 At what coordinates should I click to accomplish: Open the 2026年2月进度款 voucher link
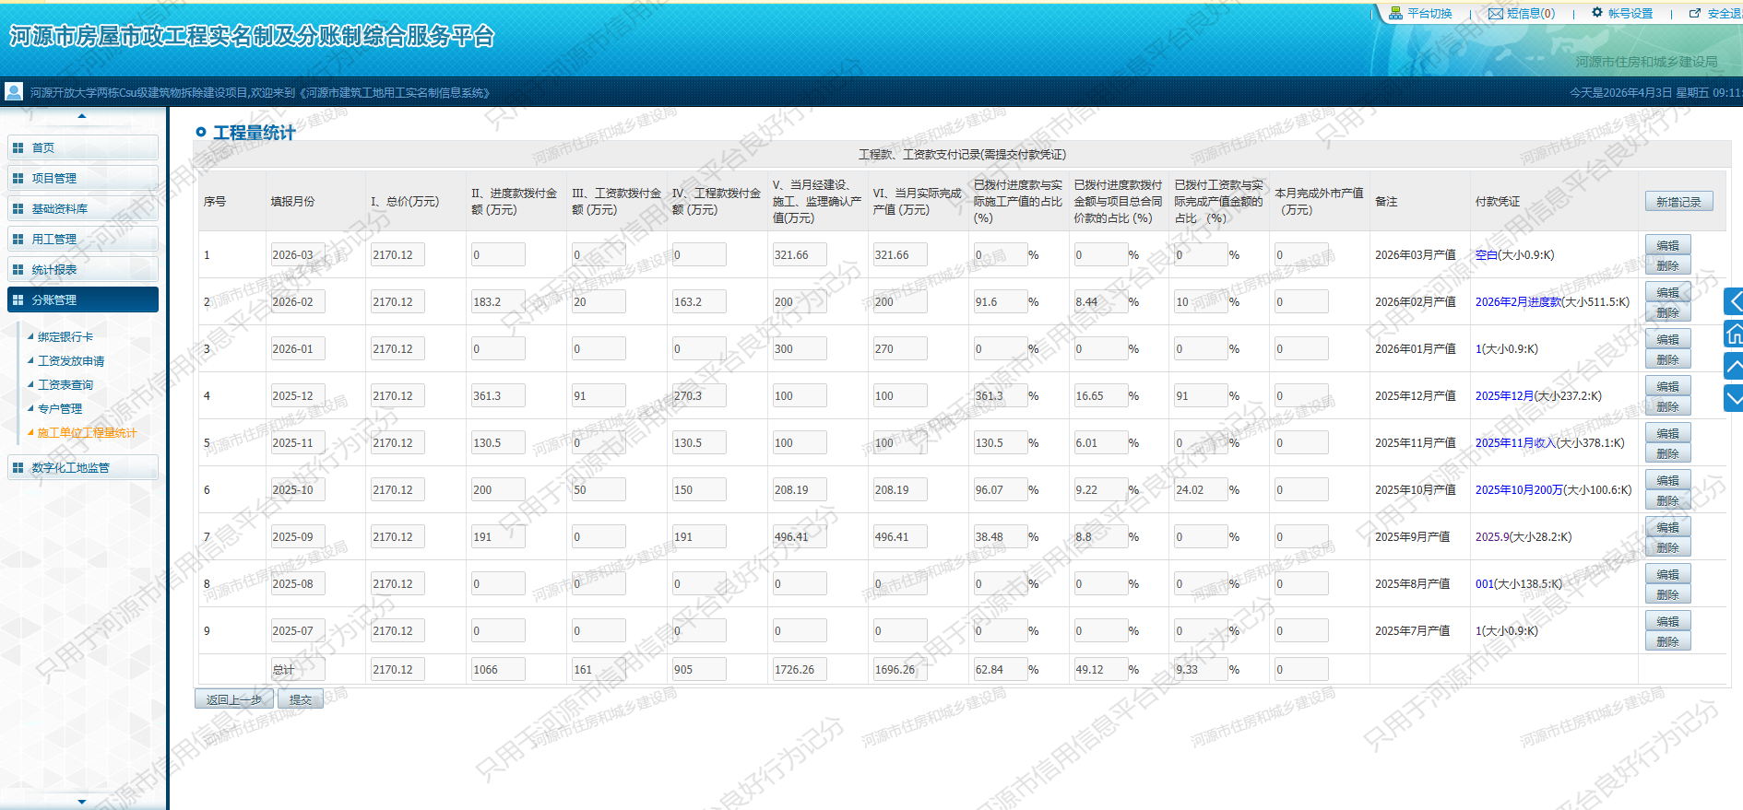pos(1518,301)
